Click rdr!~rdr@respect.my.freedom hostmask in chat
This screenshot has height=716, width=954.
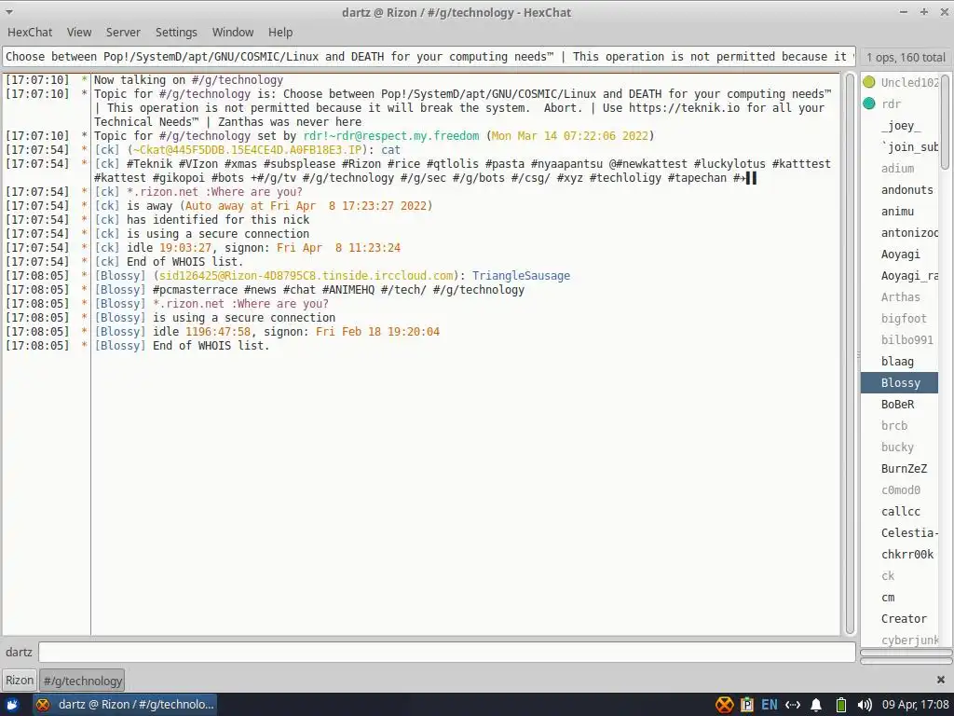pos(391,136)
